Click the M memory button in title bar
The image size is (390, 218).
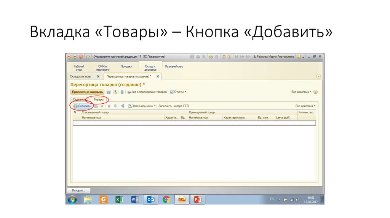(x=236, y=57)
